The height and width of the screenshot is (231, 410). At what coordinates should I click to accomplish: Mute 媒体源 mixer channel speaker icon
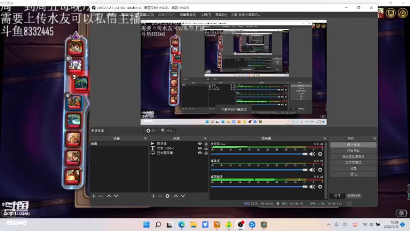313,170
